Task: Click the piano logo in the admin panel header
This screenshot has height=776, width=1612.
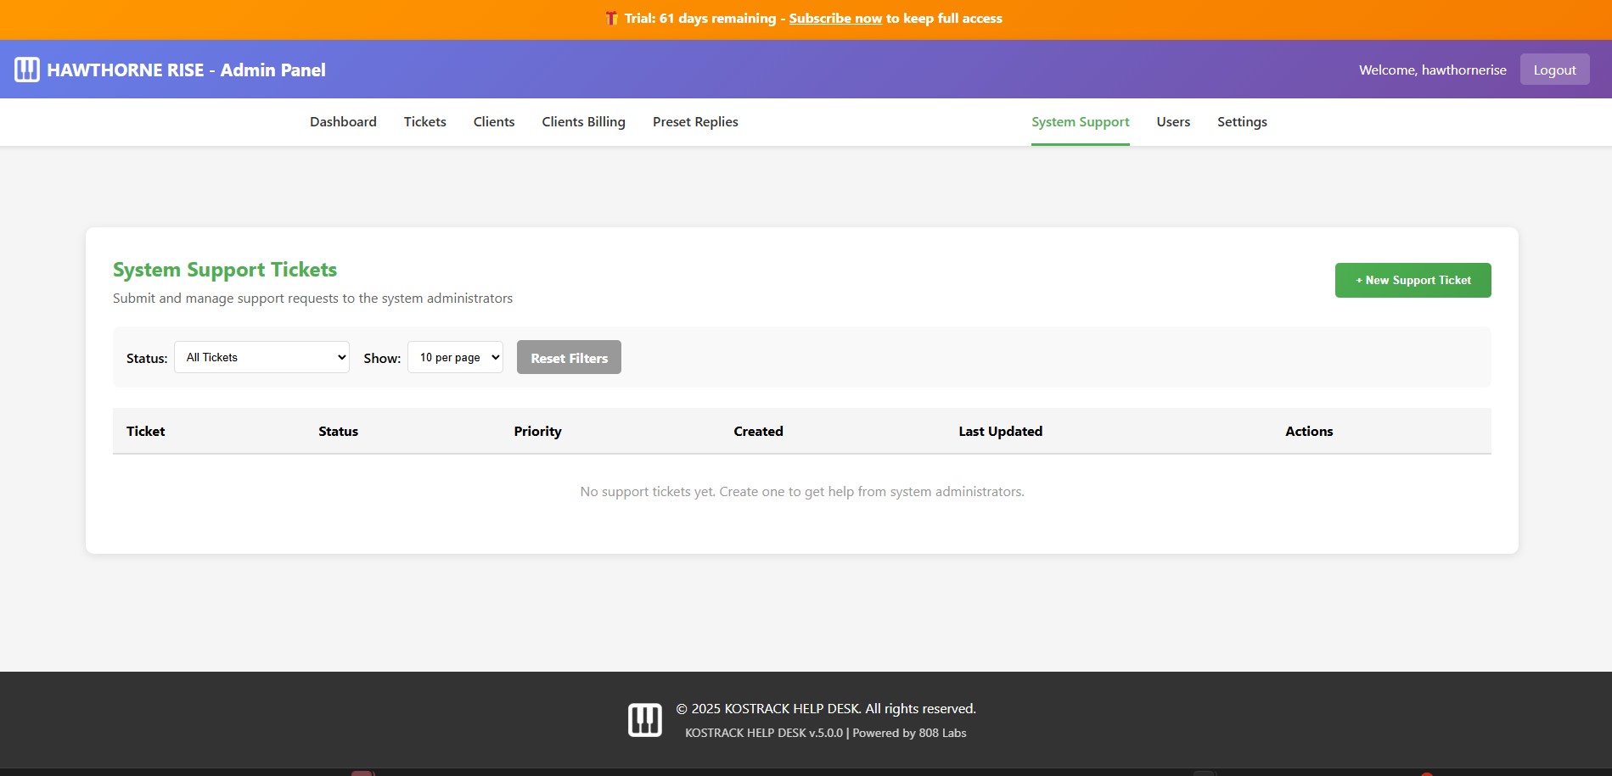Action: pyautogui.click(x=26, y=70)
